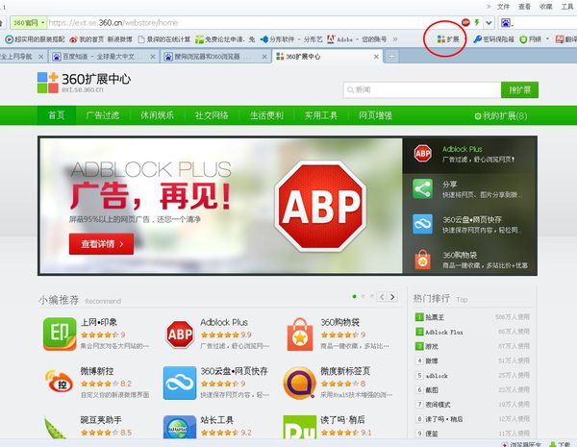This screenshot has width=577, height=447.
Task: Open the 扩展 extensions toolbar button
Action: point(448,39)
